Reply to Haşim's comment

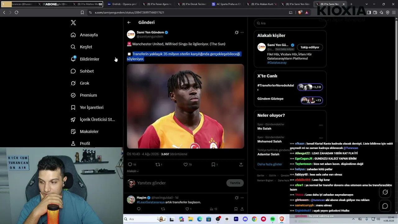(x=139, y=209)
